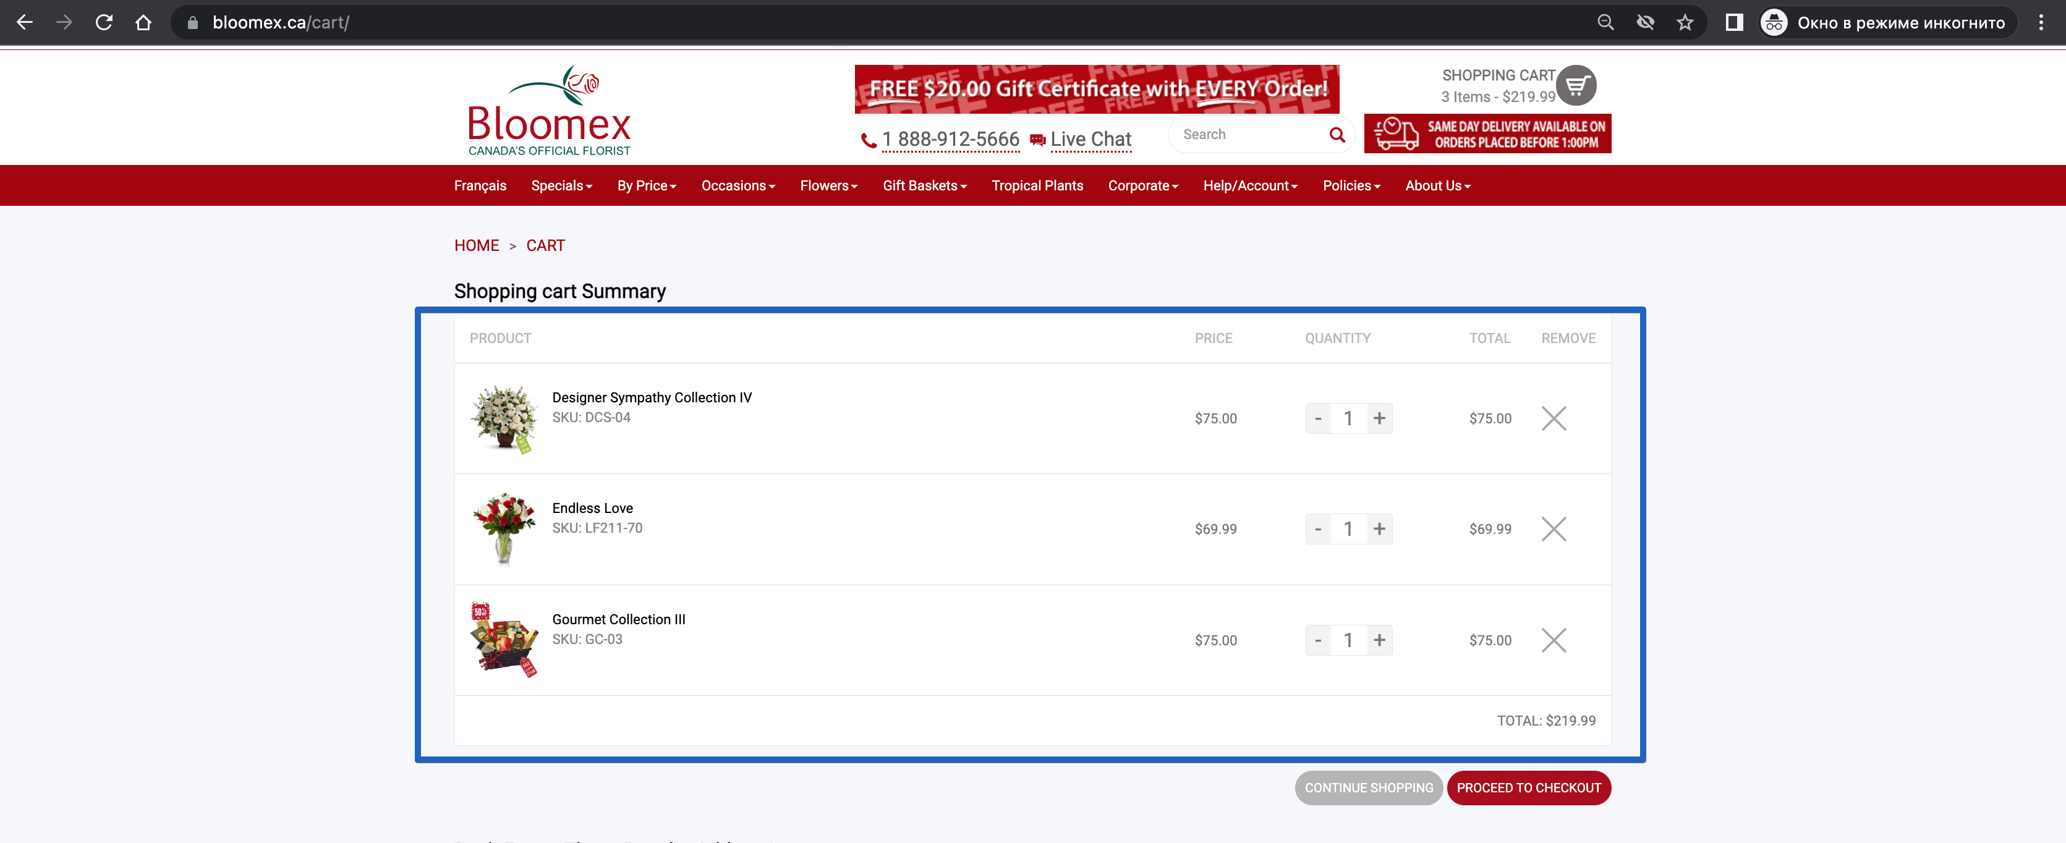This screenshot has width=2066, height=843.
Task: Click the address bar URL bloomex.ca/cart/
Action: point(281,22)
